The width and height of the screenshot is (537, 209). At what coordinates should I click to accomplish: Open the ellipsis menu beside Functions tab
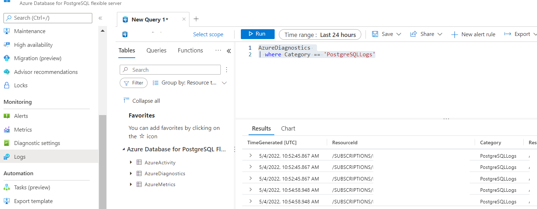tap(218, 50)
